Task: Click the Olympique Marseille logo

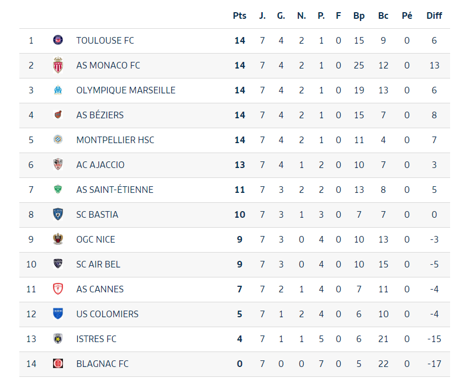Action: tap(58, 90)
